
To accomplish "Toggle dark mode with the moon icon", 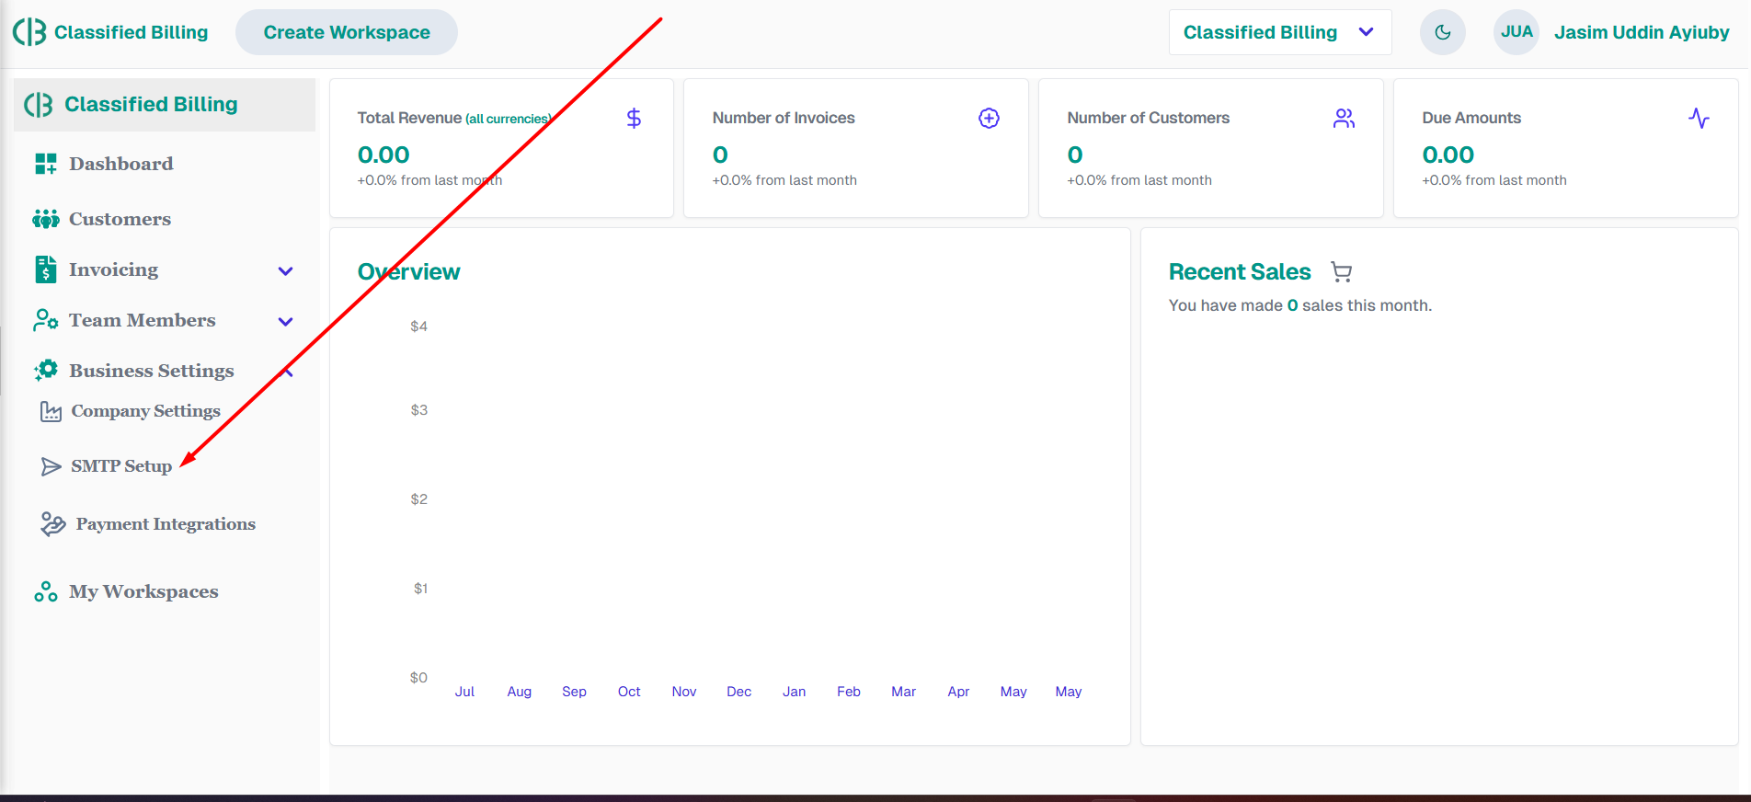I will (x=1442, y=32).
